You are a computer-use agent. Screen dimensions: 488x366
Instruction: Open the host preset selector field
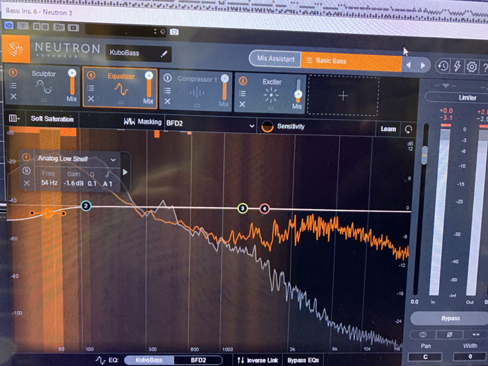tap(125, 31)
